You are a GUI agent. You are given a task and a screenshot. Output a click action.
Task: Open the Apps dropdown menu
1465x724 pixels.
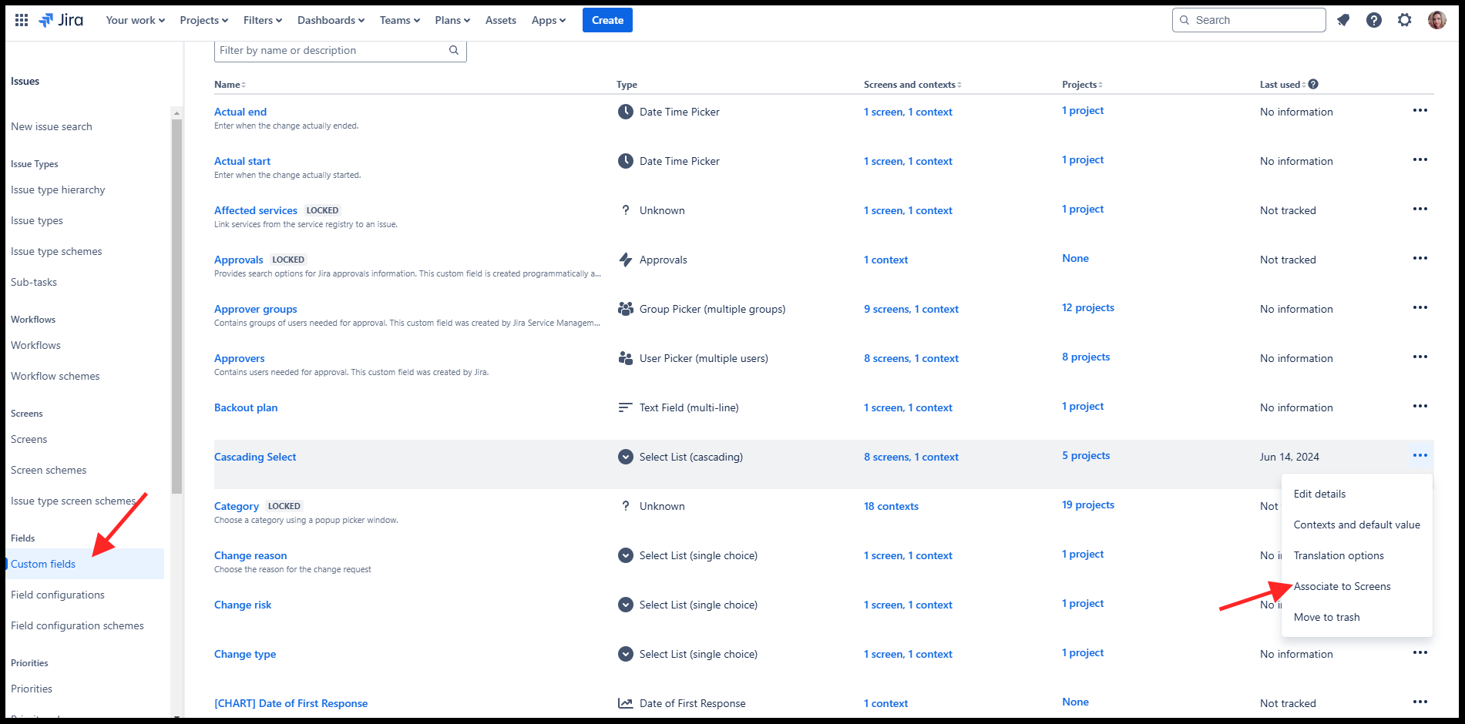pos(548,20)
